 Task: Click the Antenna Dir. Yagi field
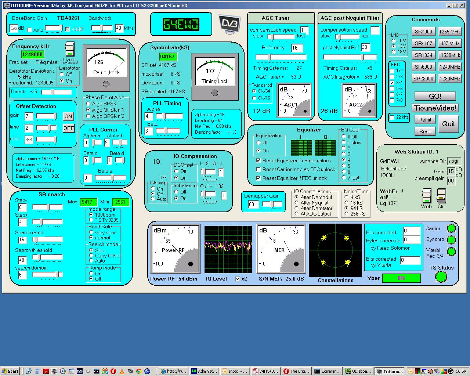pos(454,161)
